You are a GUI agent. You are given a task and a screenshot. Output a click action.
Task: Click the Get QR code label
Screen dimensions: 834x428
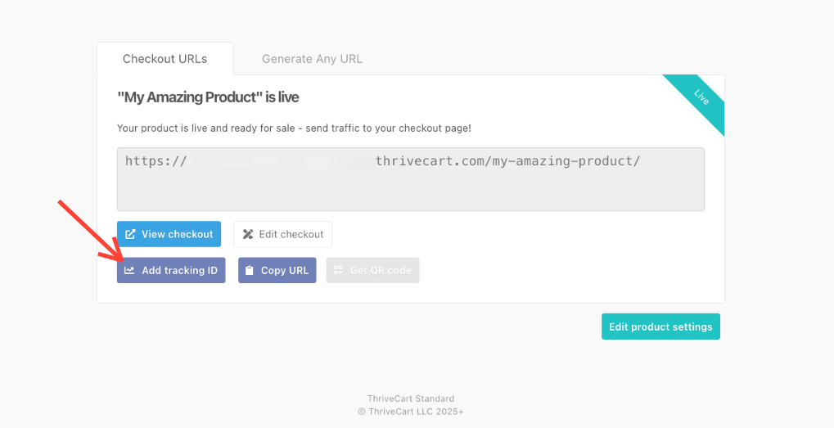tap(381, 270)
